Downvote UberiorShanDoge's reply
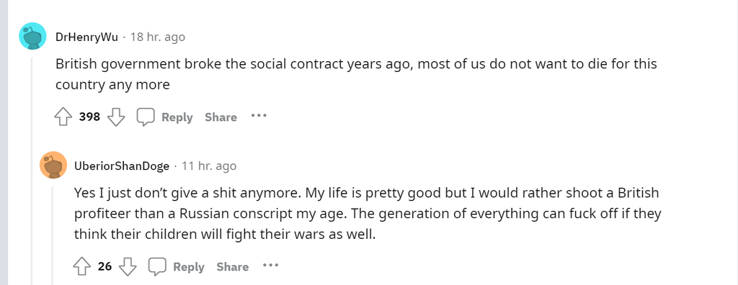Viewport: 738px width, 285px height. click(128, 267)
